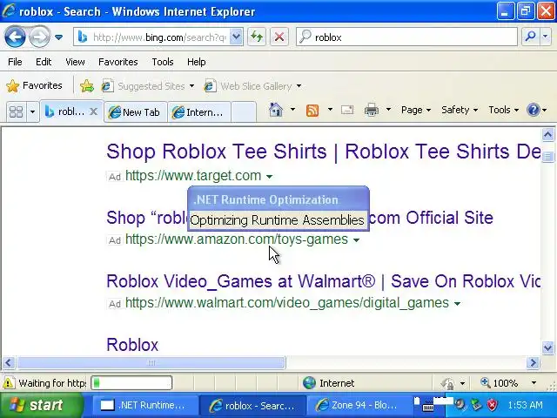Click the status bar warning icon
This screenshot has height=418, width=557.
8,383
